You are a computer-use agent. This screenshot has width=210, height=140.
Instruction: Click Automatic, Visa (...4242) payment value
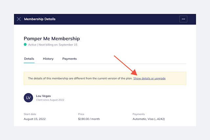(149, 119)
